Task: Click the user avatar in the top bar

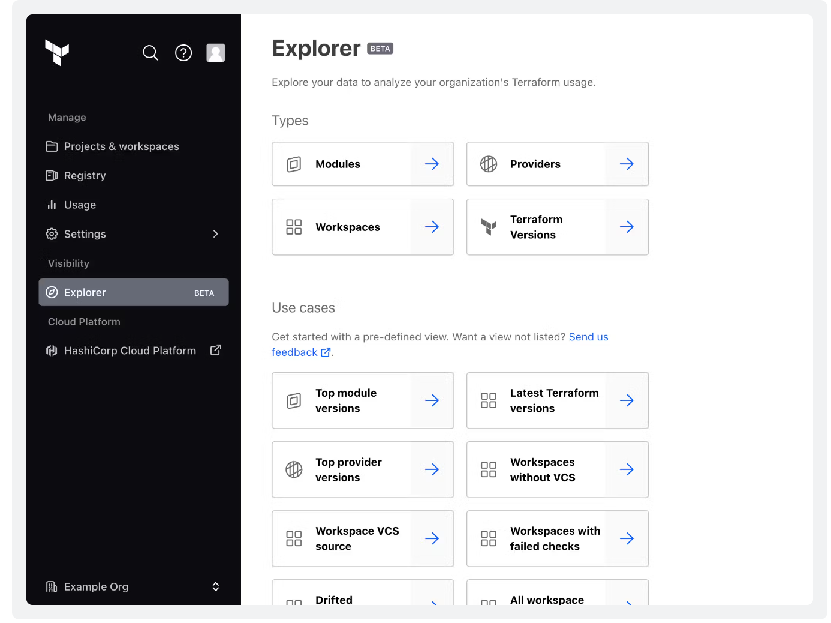Action: pos(215,53)
